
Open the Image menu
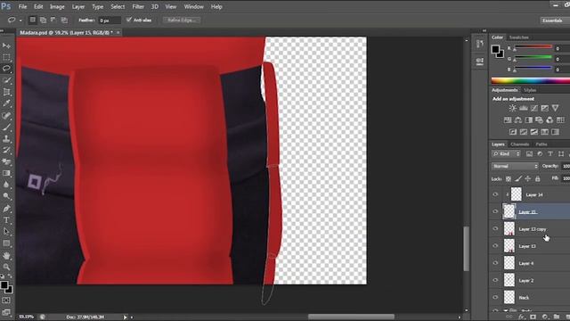(x=57, y=6)
